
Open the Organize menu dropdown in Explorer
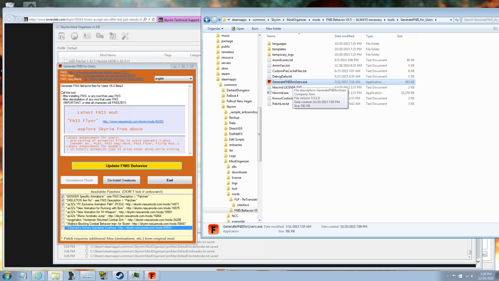215,29
